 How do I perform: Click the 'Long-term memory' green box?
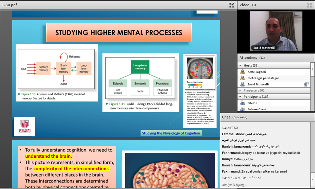[x=140, y=67]
